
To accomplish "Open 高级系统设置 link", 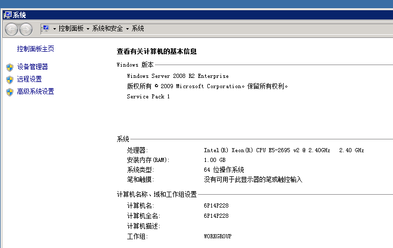I will point(35,91).
